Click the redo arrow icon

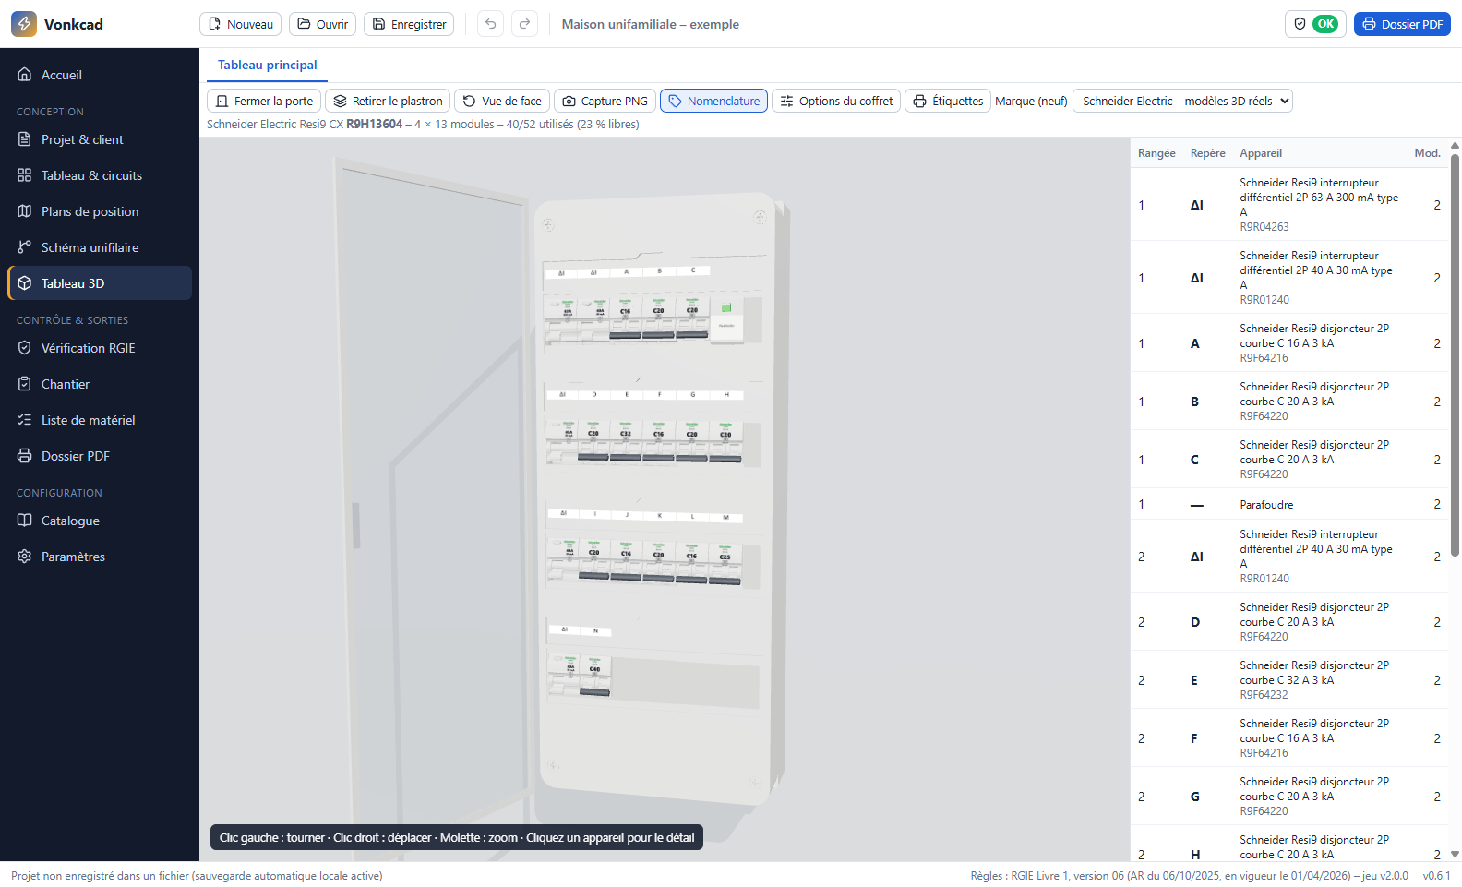point(525,24)
